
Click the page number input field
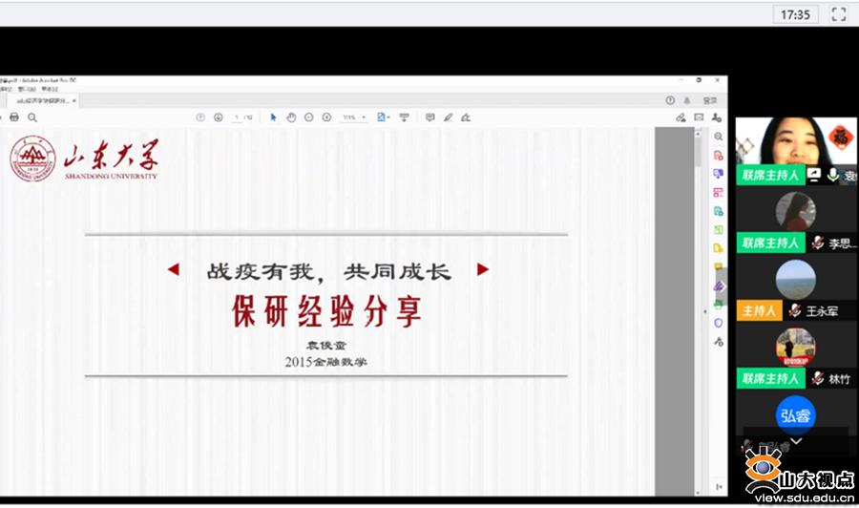click(x=236, y=117)
